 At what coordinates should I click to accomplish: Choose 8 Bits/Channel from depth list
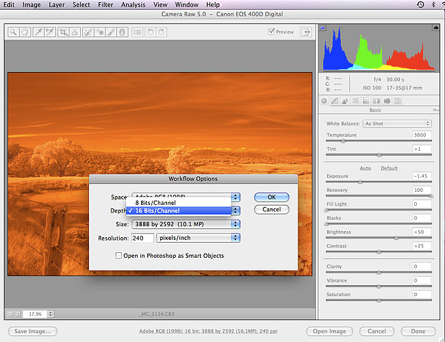155,203
